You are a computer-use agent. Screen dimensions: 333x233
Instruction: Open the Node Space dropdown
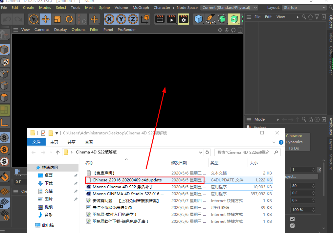click(x=229, y=8)
